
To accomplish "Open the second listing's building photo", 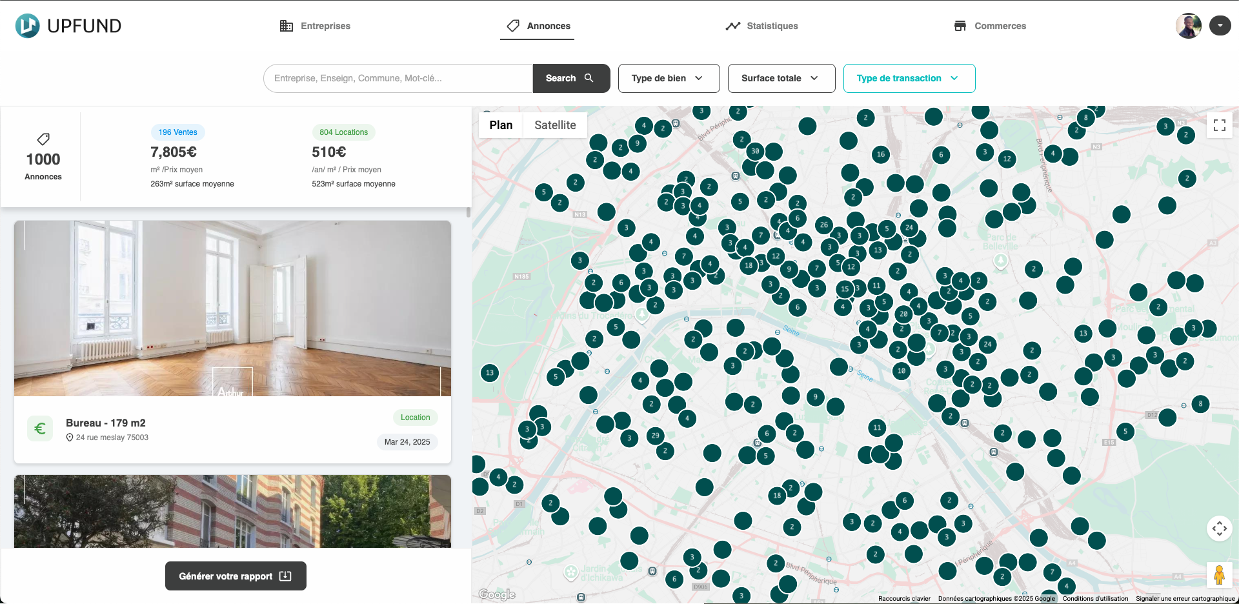I will (232, 511).
